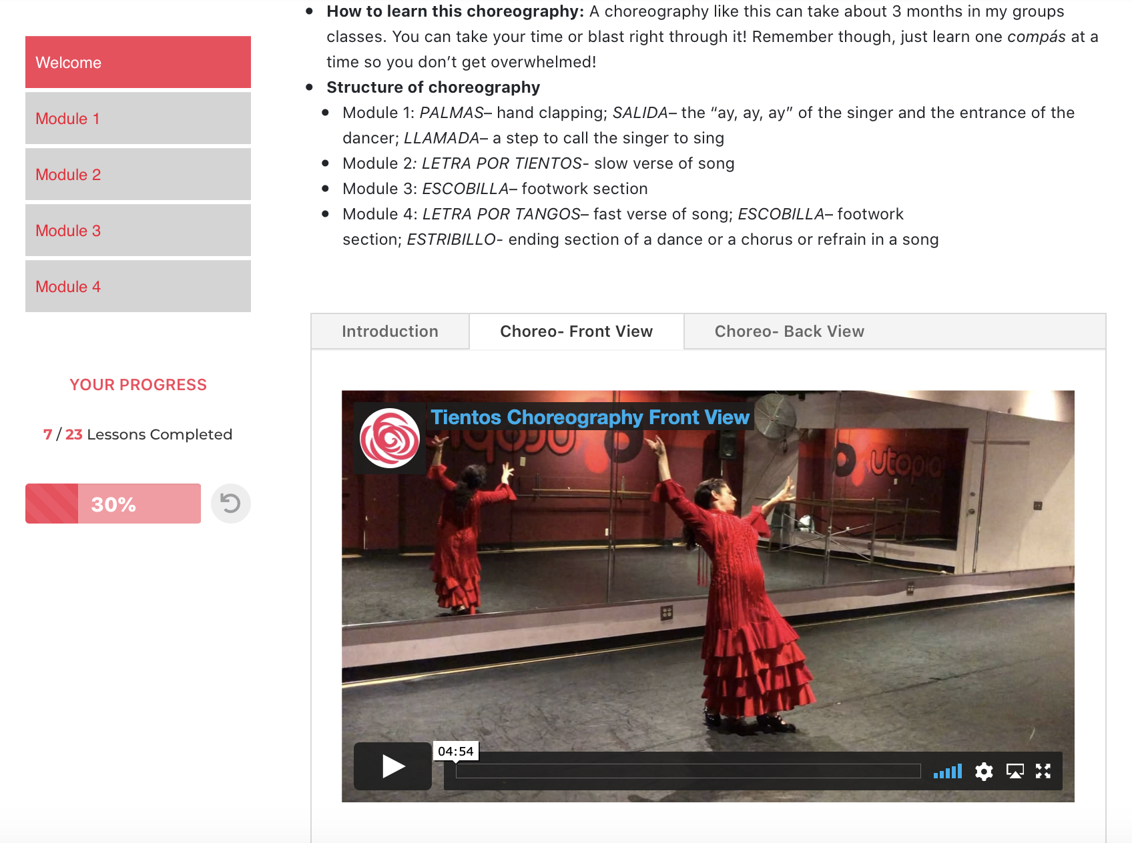Open the Choreo- Back View tab

tap(789, 331)
